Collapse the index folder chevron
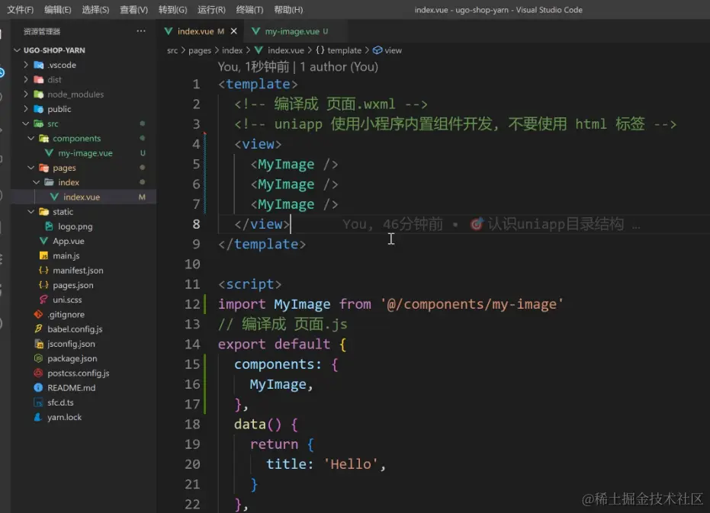 37,182
